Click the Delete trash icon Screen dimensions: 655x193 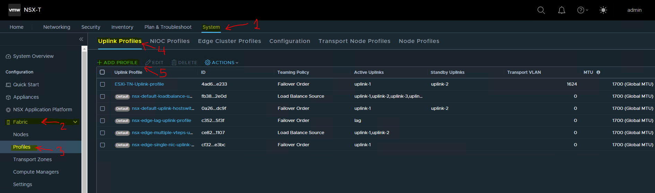pos(174,62)
